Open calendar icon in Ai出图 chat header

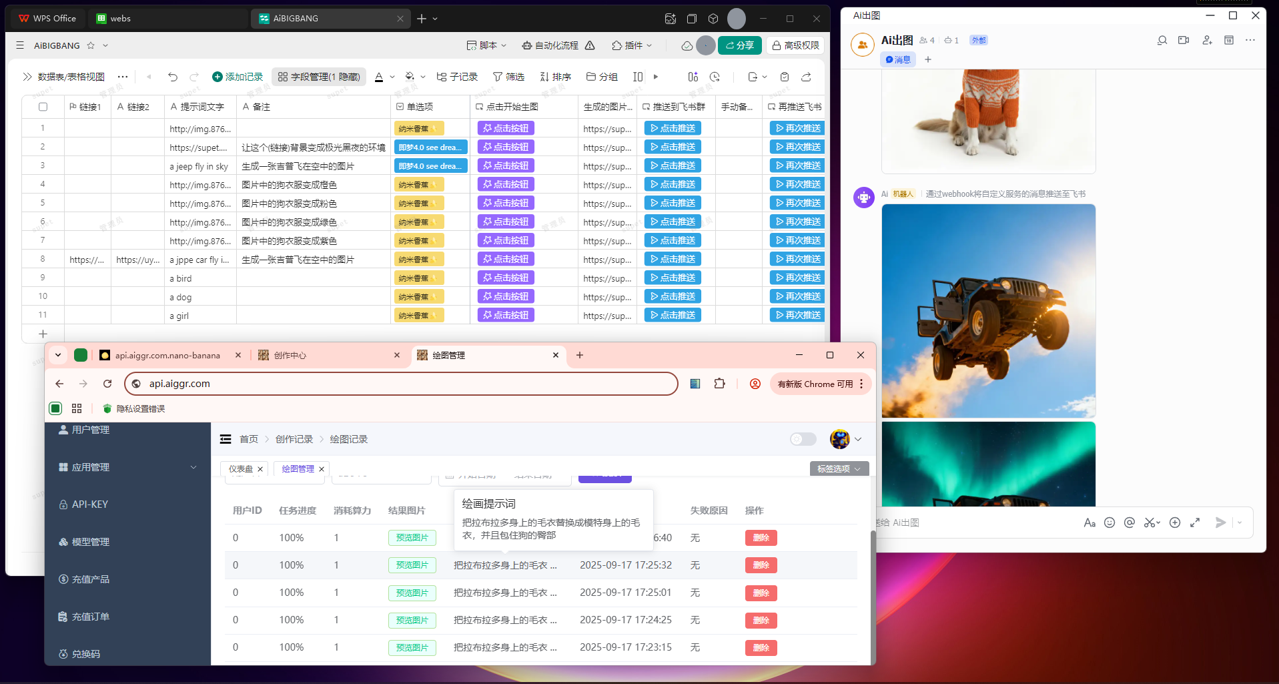point(1229,40)
